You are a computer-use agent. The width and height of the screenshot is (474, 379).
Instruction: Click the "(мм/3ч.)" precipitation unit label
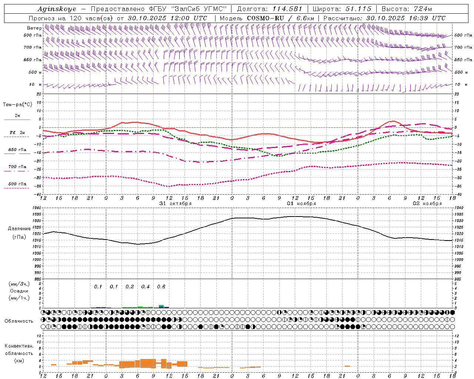19,284
